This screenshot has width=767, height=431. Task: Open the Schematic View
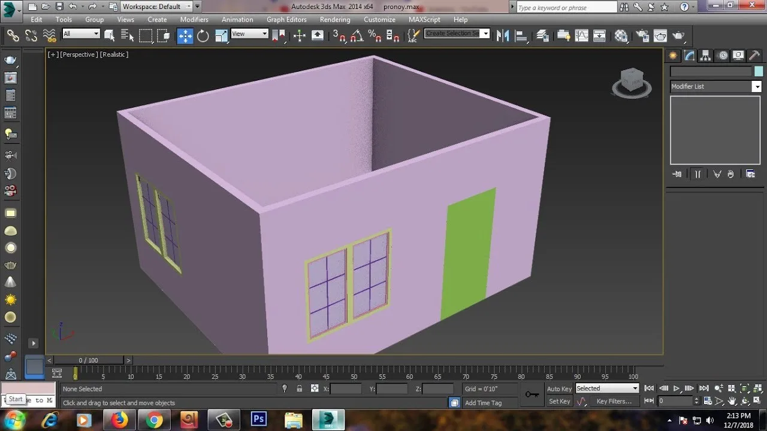[x=600, y=36]
